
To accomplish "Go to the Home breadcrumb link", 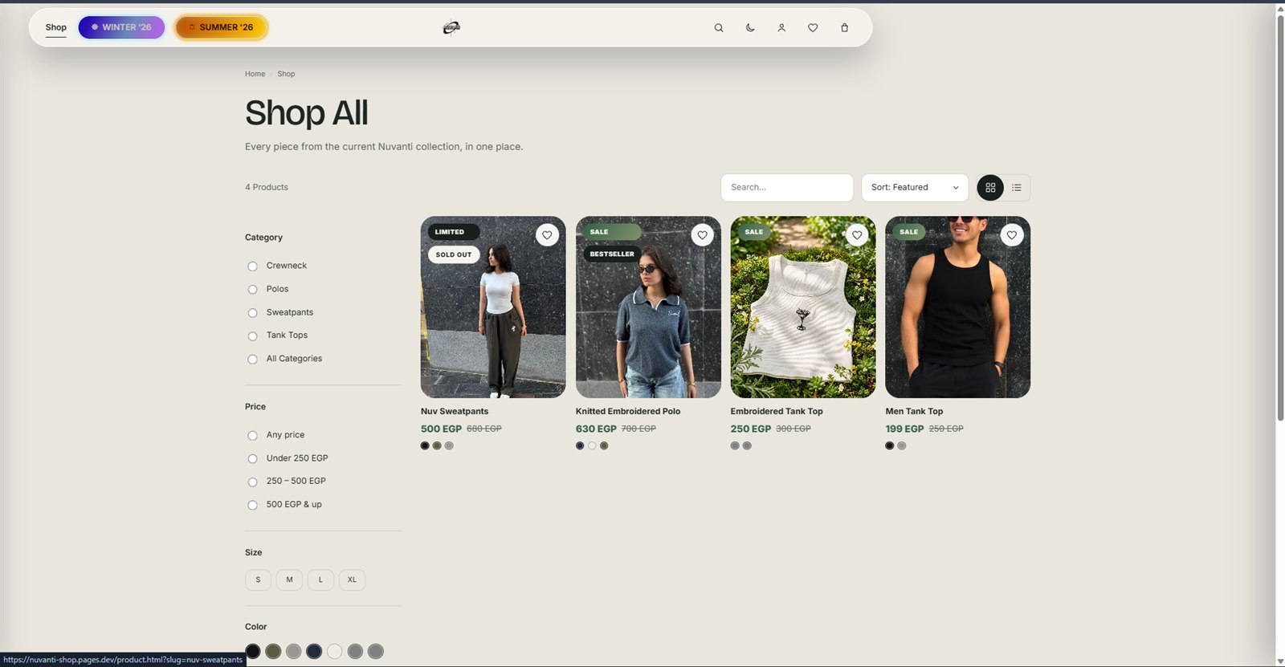I will [255, 74].
